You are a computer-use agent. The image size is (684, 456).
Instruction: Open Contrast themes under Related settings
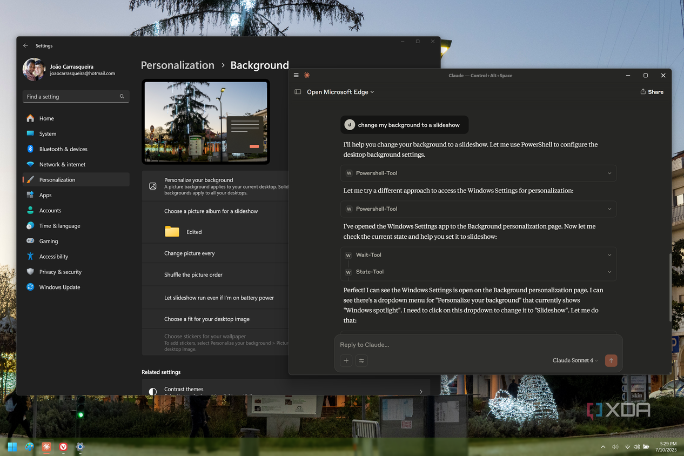(286, 388)
